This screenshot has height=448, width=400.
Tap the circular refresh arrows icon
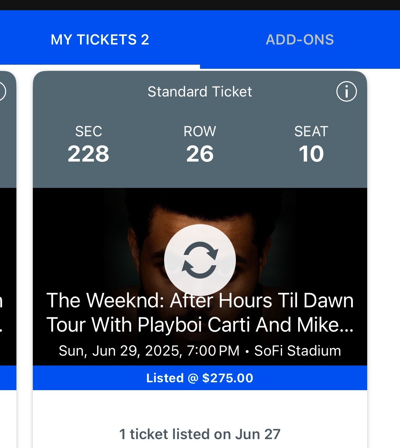tap(200, 260)
